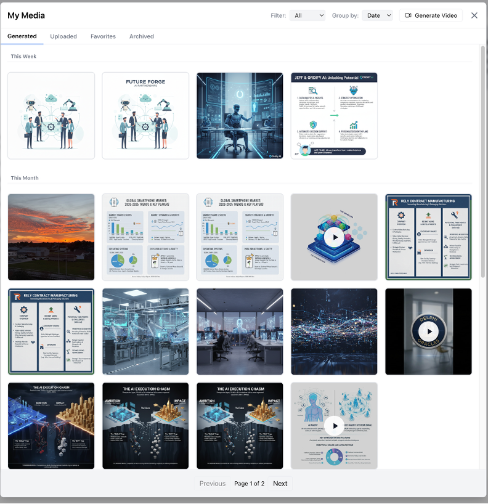Viewport: 488px width, 504px height.
Task: Close the My Media dialog
Action: pyautogui.click(x=474, y=15)
